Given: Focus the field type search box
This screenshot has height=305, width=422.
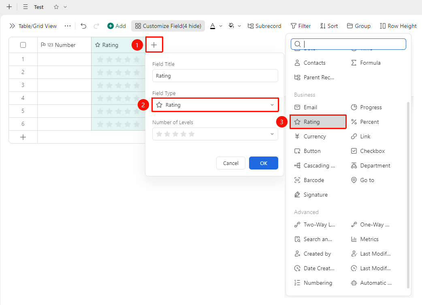Looking at the screenshot, I should pyautogui.click(x=348, y=44).
